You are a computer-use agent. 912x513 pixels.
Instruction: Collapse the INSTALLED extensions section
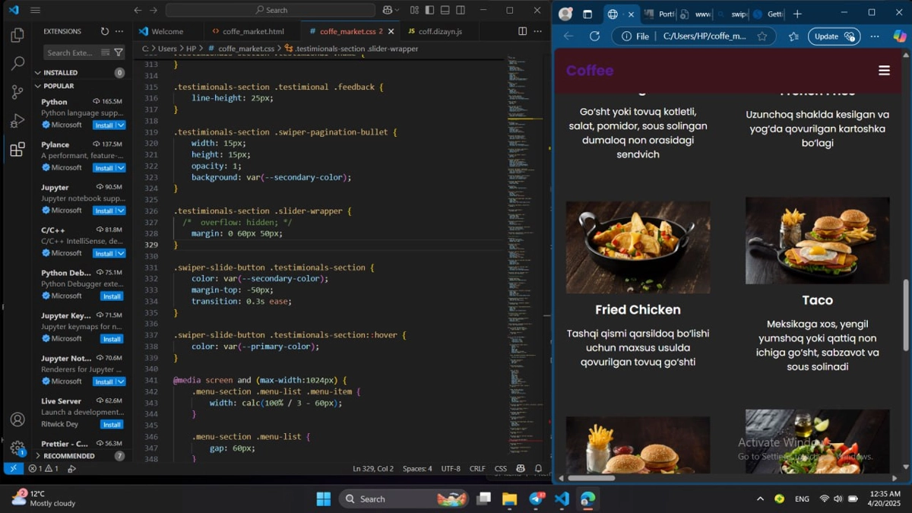point(38,73)
